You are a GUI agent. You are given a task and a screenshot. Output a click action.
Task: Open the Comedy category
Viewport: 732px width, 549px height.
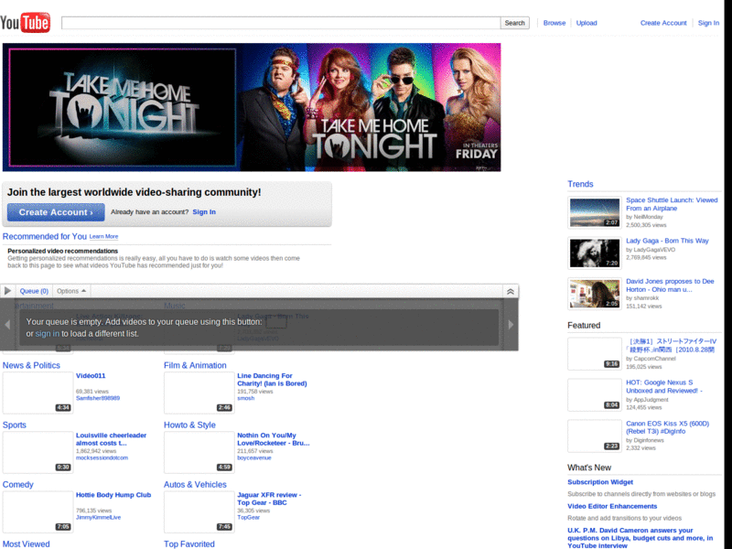click(17, 485)
